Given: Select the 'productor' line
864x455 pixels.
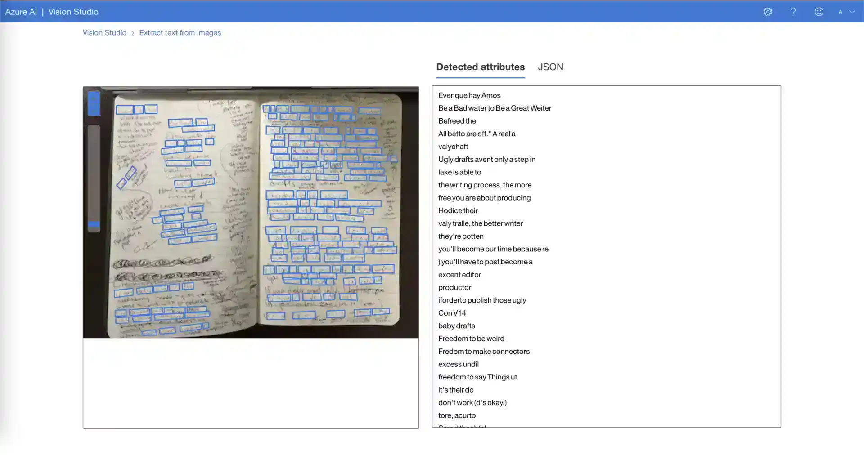Looking at the screenshot, I should click(454, 288).
